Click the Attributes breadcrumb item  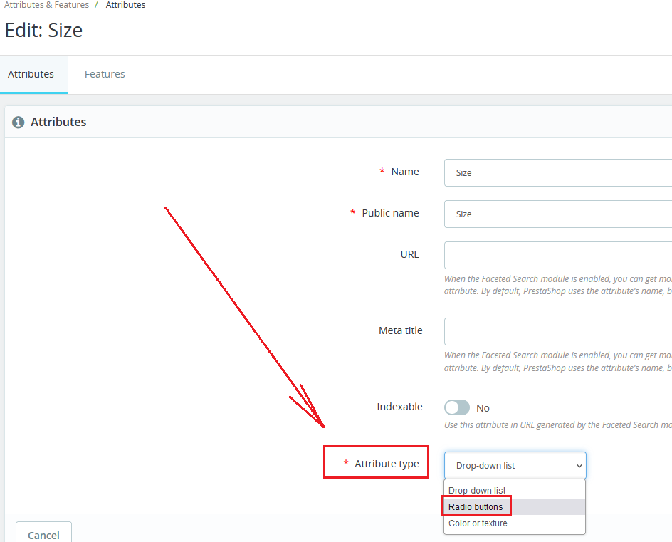click(x=125, y=5)
